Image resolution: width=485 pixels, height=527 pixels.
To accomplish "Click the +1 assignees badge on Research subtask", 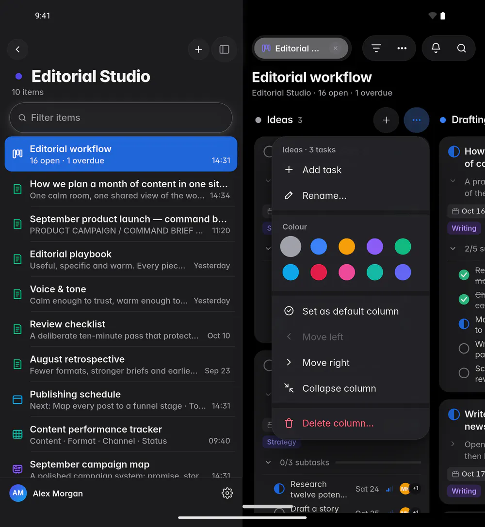I will [x=416, y=488].
